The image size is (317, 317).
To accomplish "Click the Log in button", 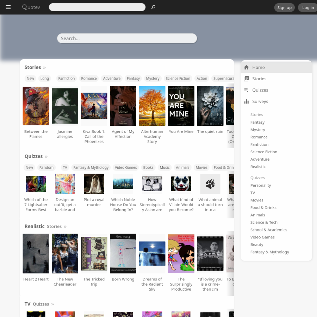I will pyautogui.click(x=308, y=8).
